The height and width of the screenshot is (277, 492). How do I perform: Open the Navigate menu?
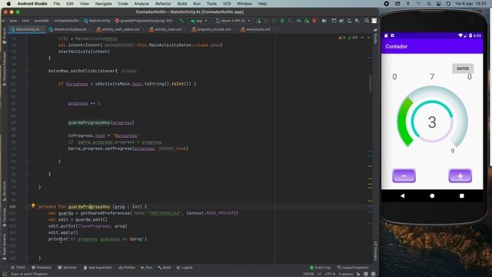pos(103,4)
